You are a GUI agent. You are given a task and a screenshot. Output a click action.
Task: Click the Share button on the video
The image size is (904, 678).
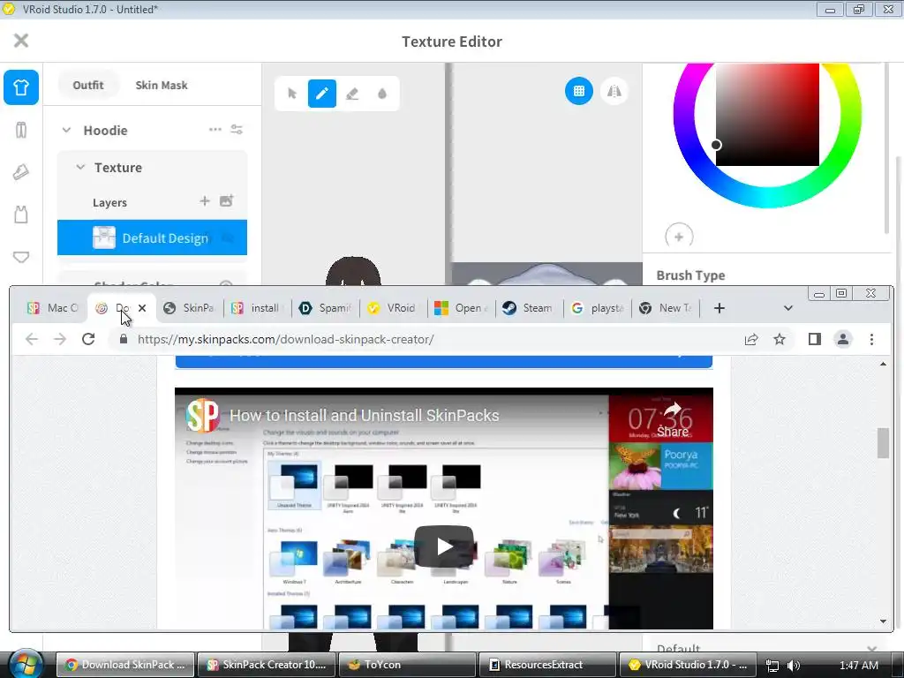click(x=673, y=420)
